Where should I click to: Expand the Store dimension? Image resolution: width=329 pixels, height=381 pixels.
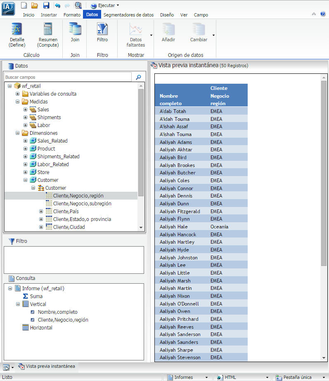[25, 172]
